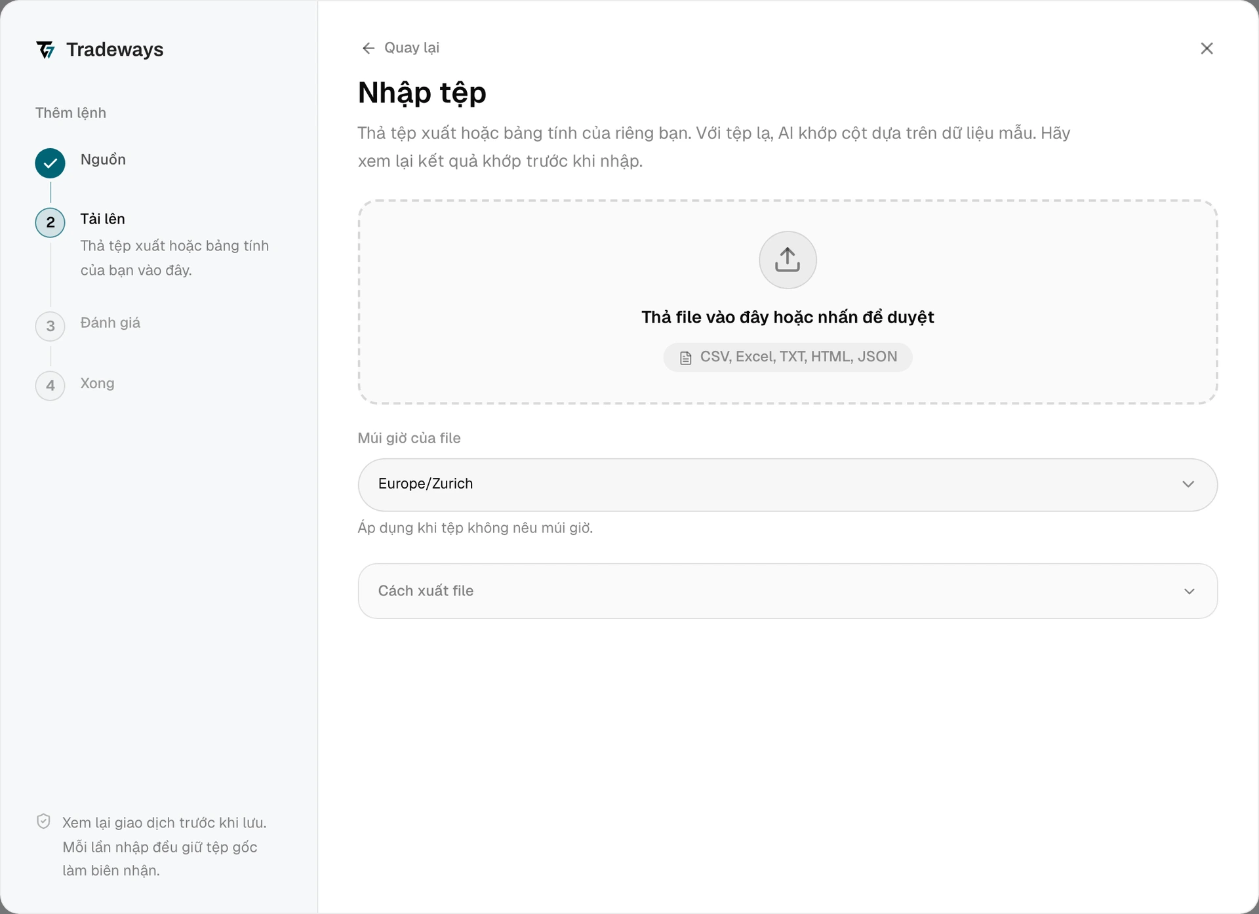Click the Tradeways brand name
Image resolution: width=1259 pixels, height=914 pixels.
coord(115,50)
